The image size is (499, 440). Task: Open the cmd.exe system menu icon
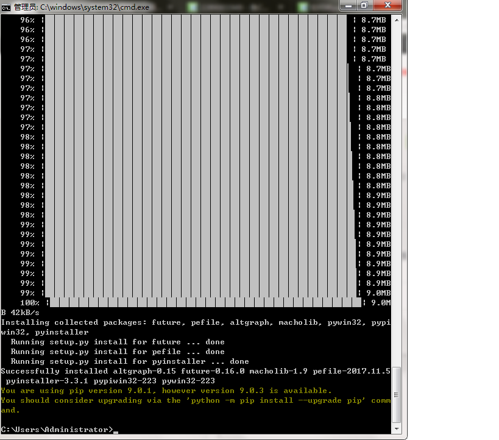coord(6,5)
